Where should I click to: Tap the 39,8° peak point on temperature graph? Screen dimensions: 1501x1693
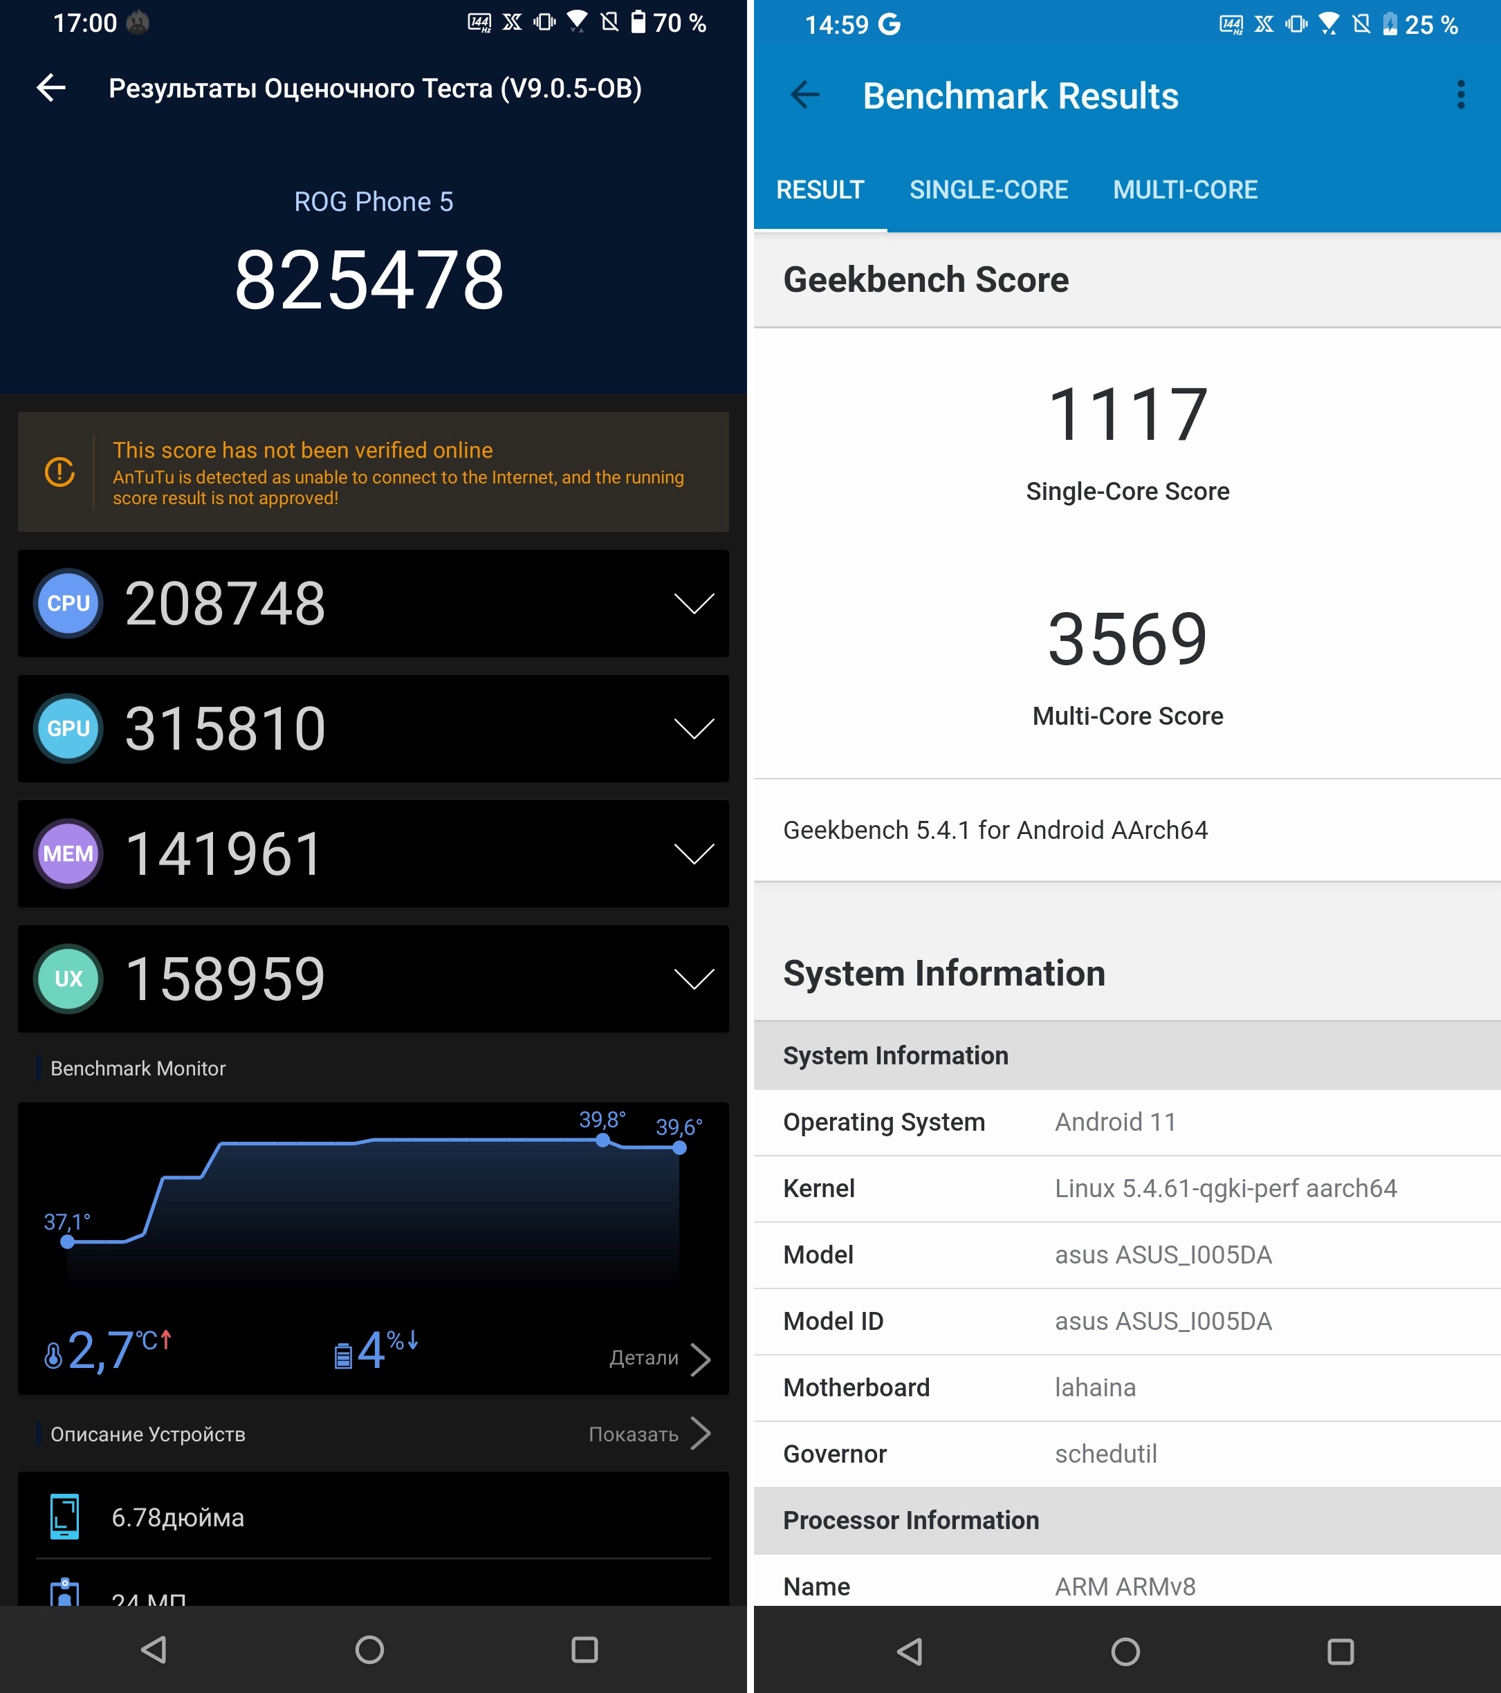pyautogui.click(x=603, y=1140)
